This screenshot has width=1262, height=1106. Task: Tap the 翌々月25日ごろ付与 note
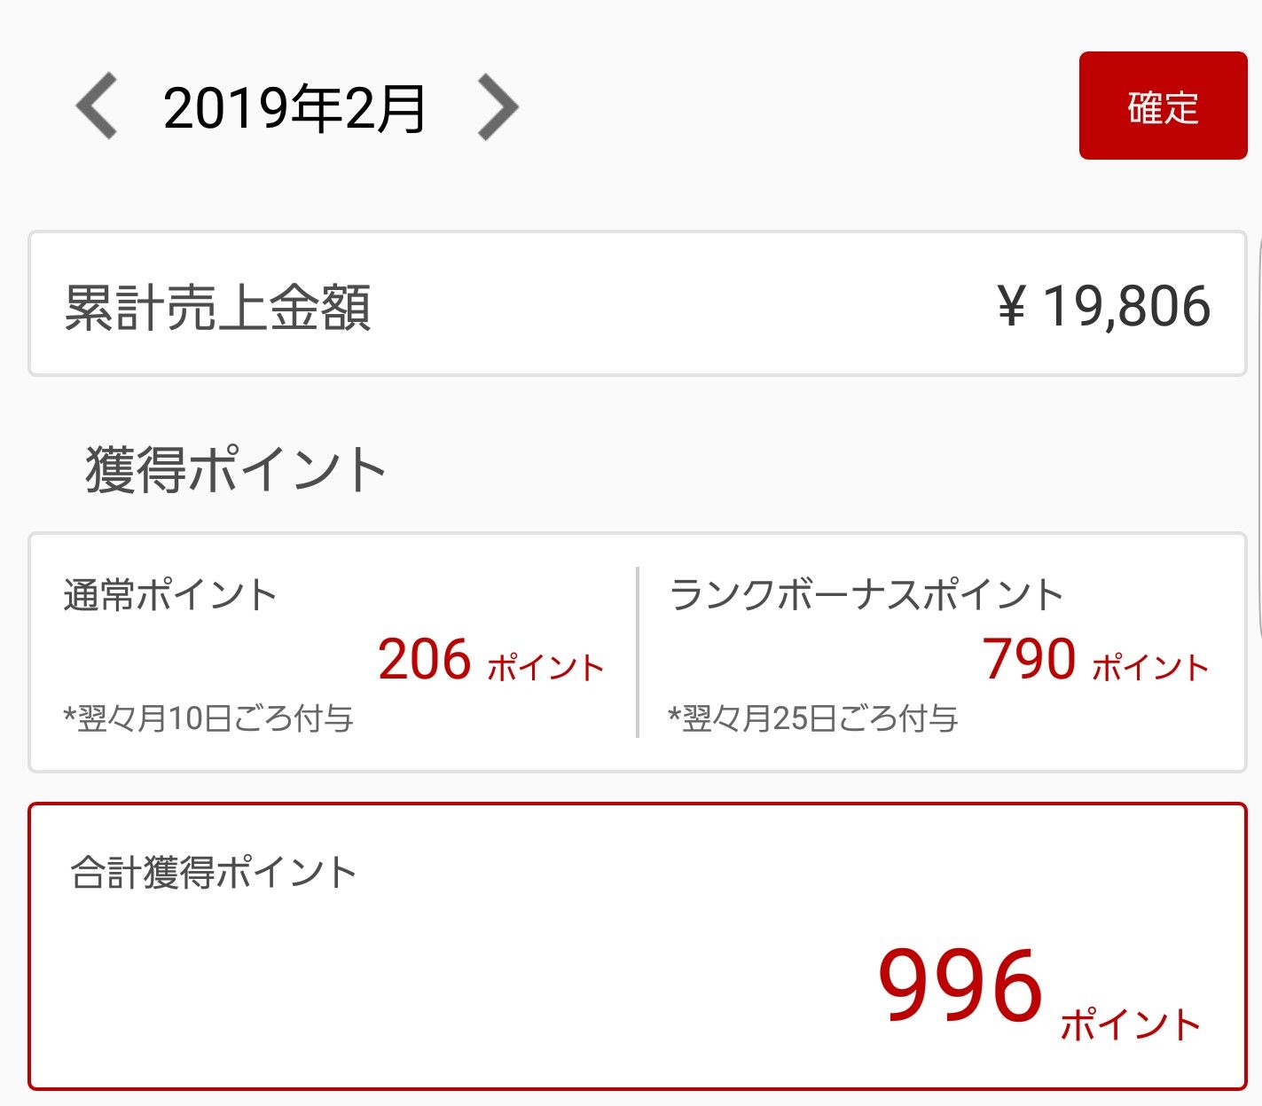(813, 718)
